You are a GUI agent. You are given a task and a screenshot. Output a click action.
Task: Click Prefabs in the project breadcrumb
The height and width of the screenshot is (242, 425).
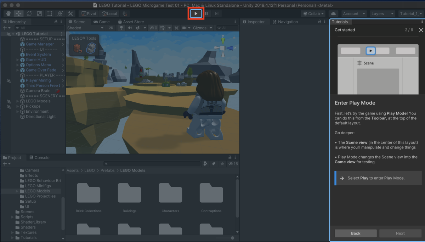coord(107,170)
